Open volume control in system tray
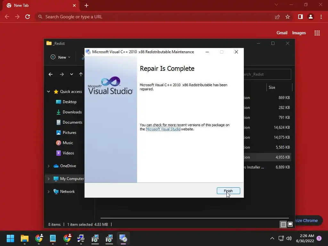Screen dimensions: 328x246 pyautogui.click(x=289, y=238)
